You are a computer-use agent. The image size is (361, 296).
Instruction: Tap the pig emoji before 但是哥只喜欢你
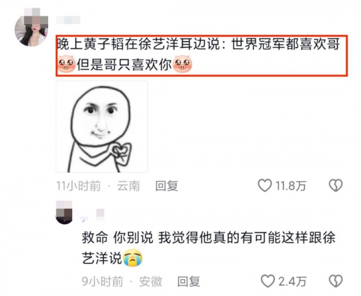66,64
